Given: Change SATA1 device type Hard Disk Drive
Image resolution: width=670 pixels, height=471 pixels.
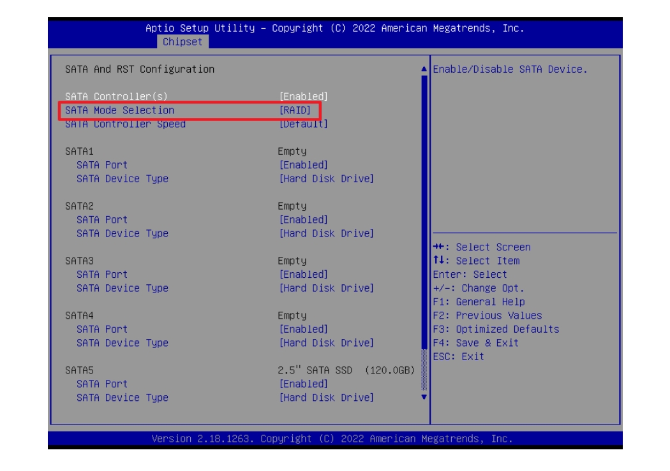Looking at the screenshot, I should pos(327,178).
